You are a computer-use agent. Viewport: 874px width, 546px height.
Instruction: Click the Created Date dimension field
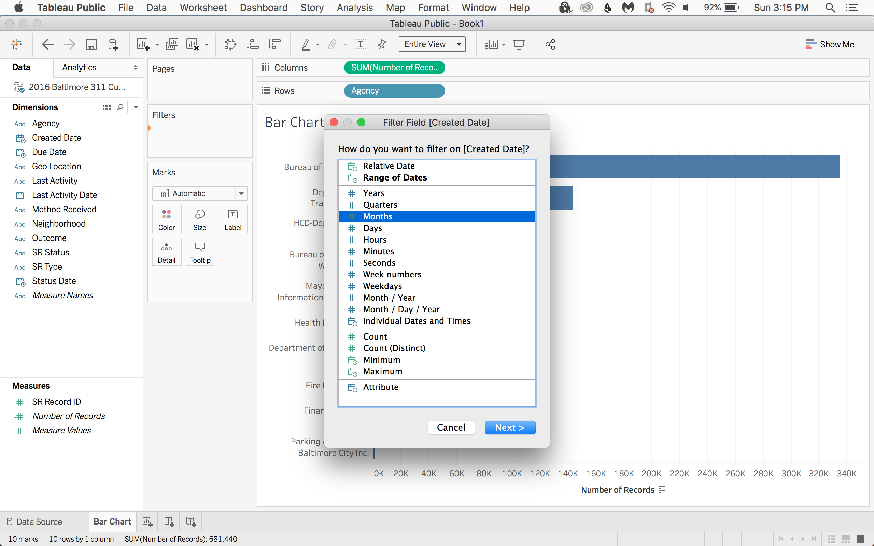point(56,138)
